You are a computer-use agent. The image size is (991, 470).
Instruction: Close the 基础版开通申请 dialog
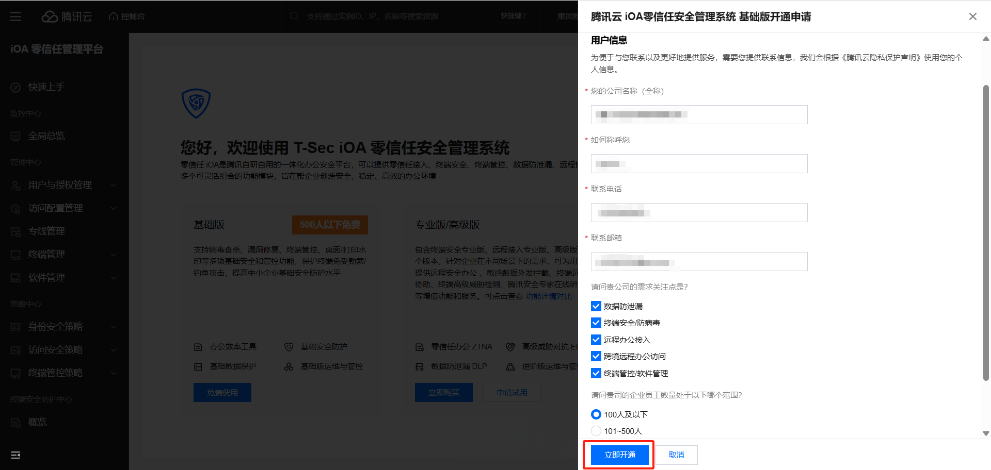pos(973,16)
